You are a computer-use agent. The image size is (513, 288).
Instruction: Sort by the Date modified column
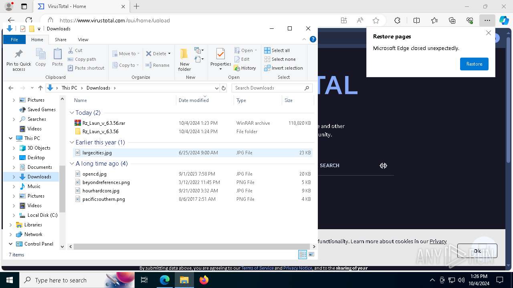(205, 100)
